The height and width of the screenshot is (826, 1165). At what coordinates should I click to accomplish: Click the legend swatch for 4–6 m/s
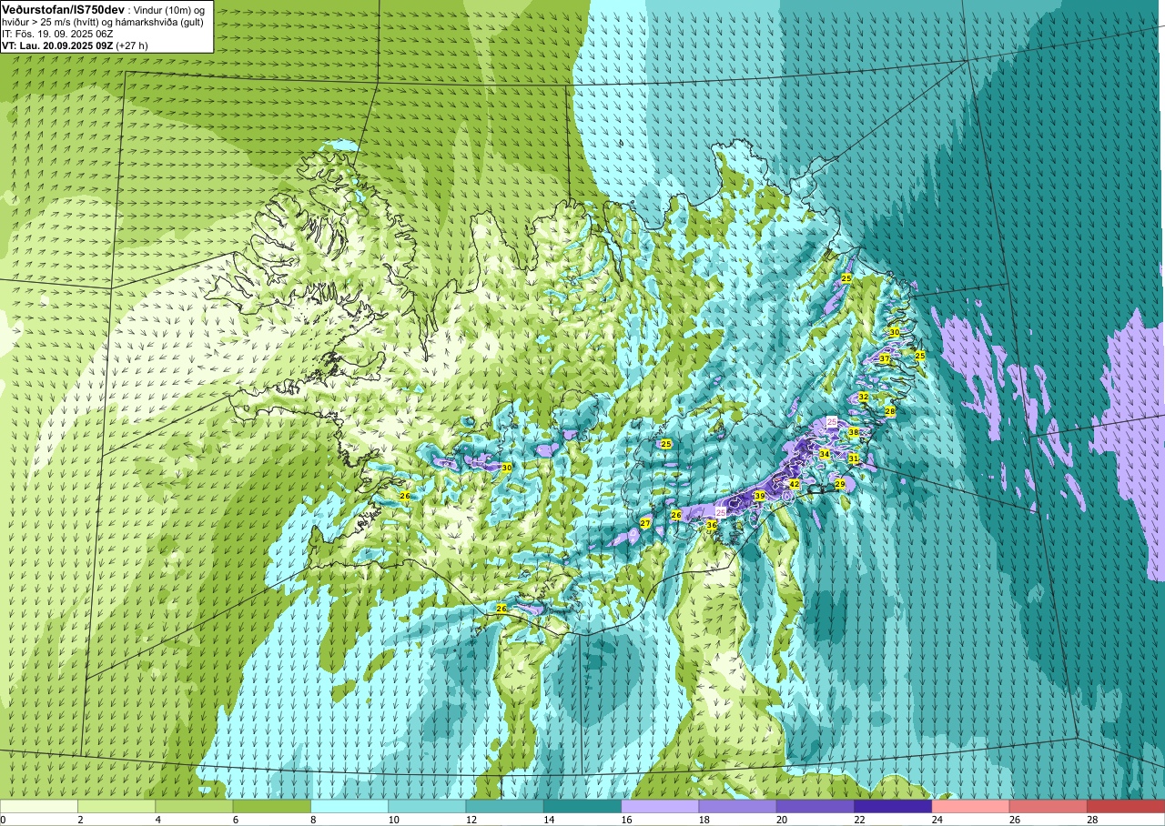point(194,806)
